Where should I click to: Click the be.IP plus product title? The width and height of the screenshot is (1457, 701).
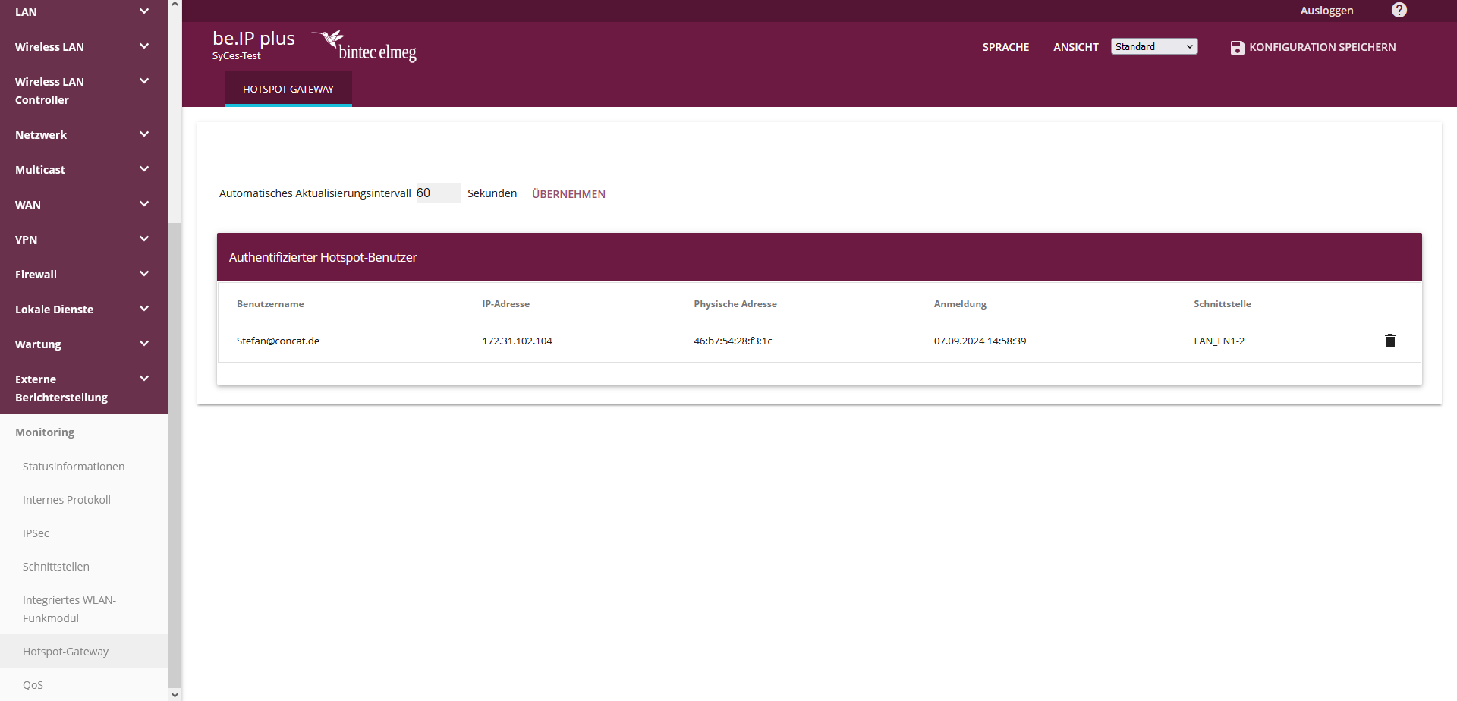click(253, 38)
